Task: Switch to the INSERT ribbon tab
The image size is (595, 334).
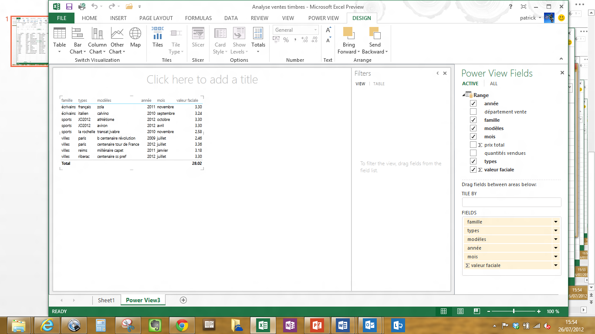Action: tap(118, 18)
